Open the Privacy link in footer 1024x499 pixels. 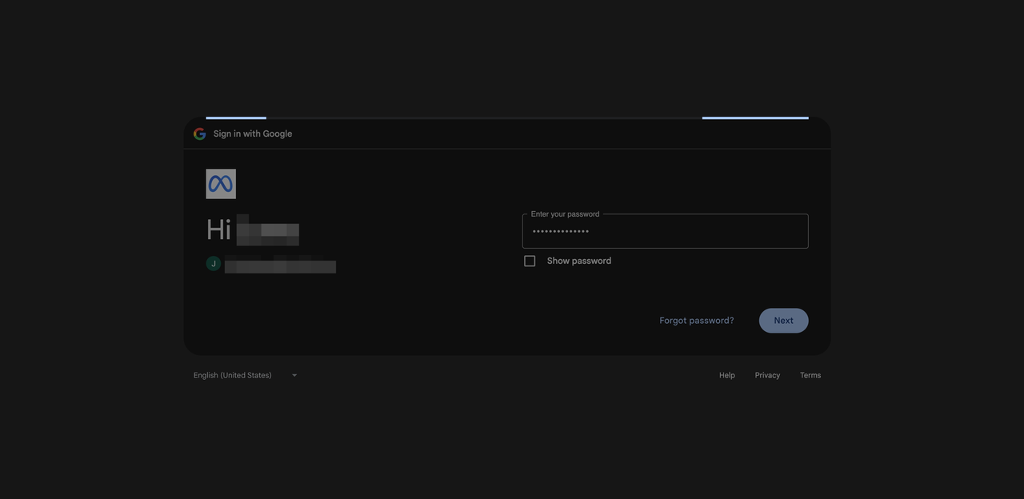tap(767, 375)
